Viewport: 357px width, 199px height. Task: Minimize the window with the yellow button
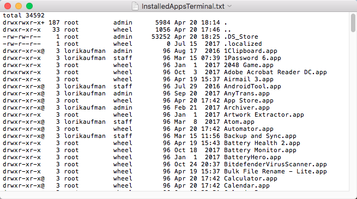pyautogui.click(x=19, y=6)
